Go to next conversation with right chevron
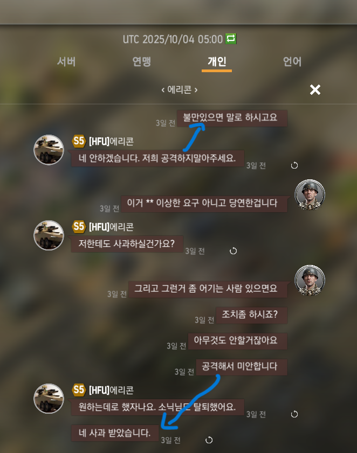The image size is (357, 453). tap(196, 90)
